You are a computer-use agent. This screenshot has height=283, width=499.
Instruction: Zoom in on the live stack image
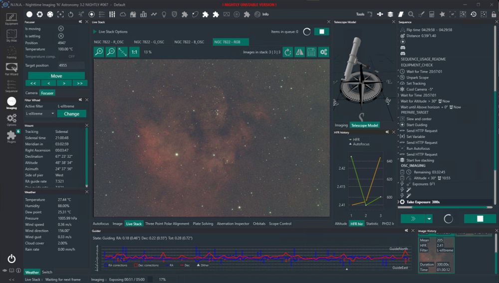99,52
